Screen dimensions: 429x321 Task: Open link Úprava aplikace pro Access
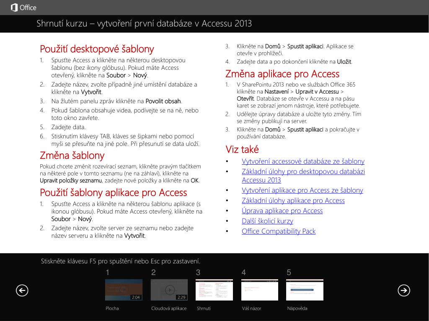(282, 211)
